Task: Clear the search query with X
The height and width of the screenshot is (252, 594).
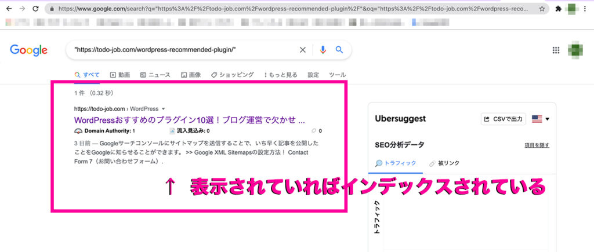Action: 303,50
